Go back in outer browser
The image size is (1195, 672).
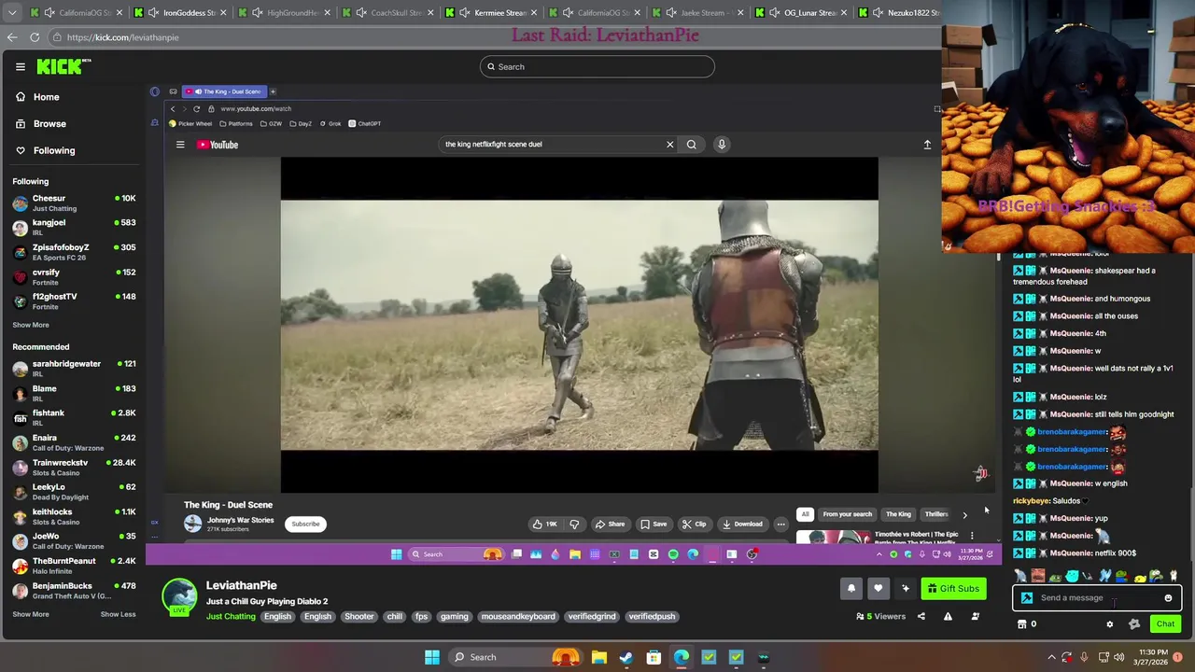(11, 37)
